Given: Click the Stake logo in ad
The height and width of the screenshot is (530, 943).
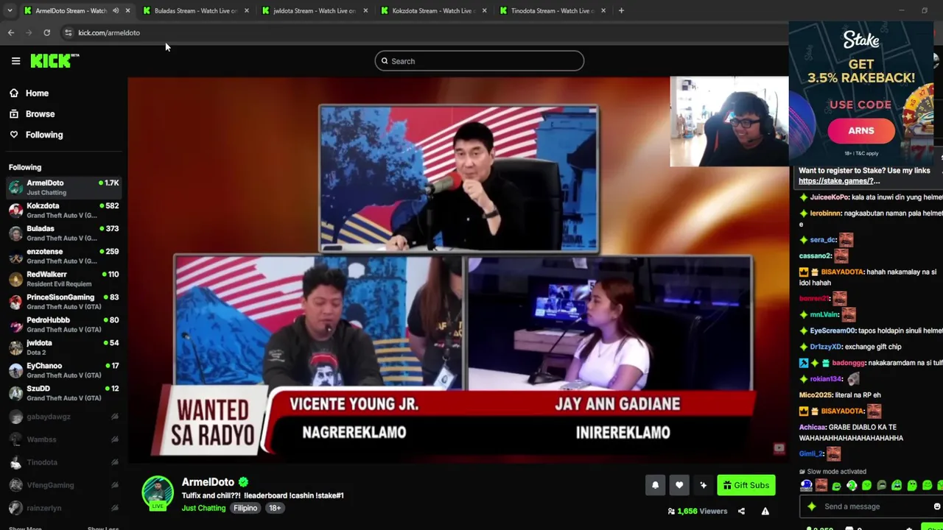Looking at the screenshot, I should click(861, 41).
